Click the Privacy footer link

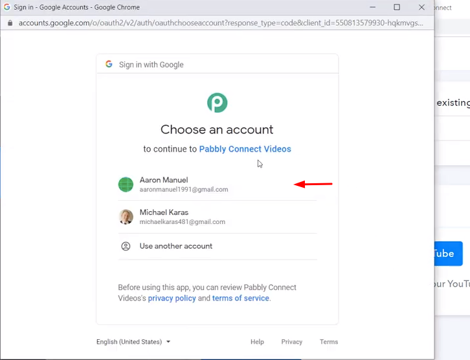tap(292, 342)
